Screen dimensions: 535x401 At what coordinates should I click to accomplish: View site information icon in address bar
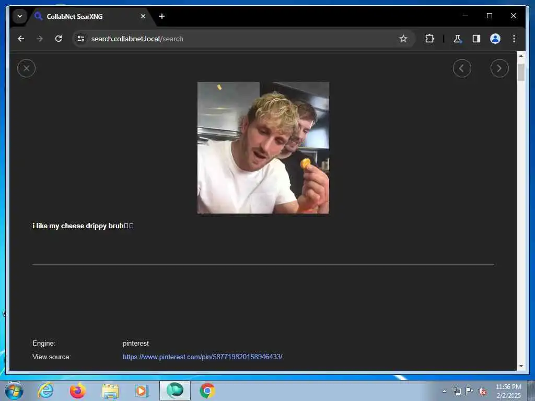click(81, 39)
